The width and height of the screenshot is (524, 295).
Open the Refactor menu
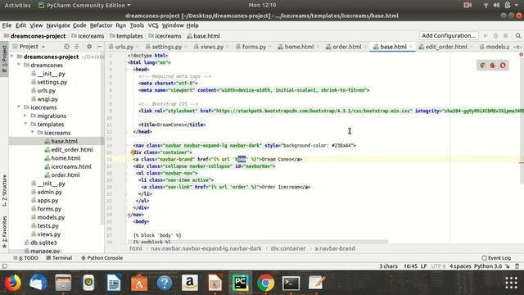[x=101, y=25]
